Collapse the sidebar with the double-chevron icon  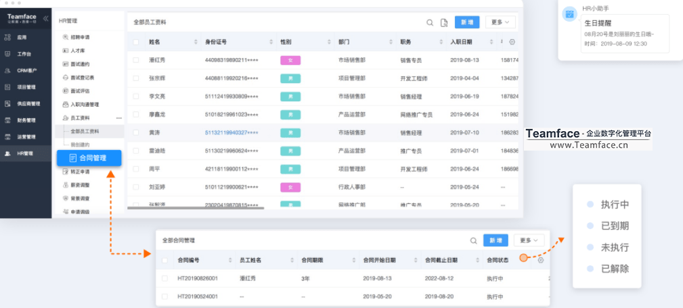click(x=45, y=18)
